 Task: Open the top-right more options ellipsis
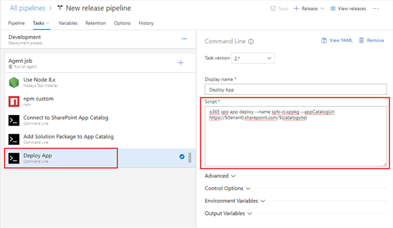tap(375, 9)
